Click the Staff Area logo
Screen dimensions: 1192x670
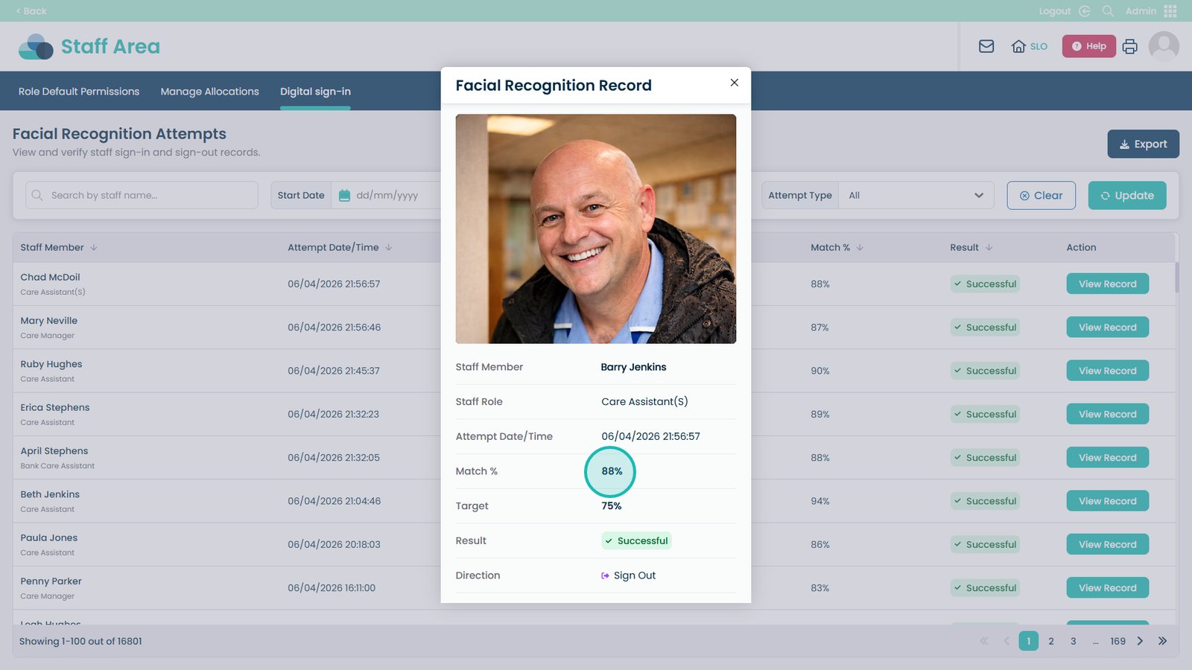click(89, 46)
